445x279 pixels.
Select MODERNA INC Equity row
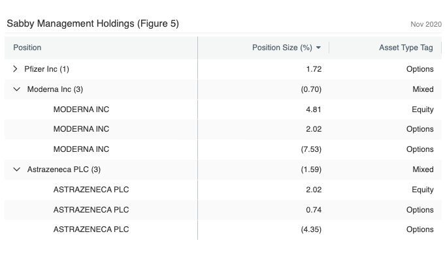point(81,110)
